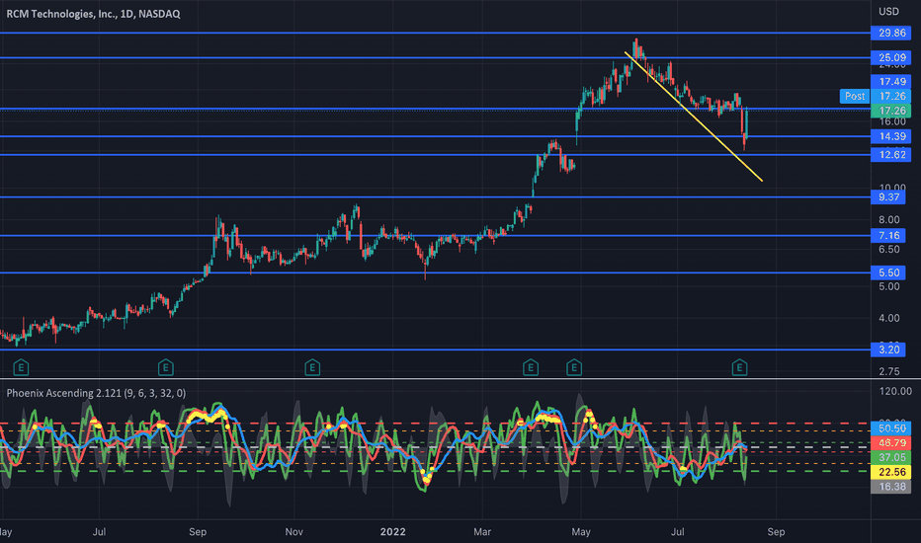Screen dimensions: 921x543
Task: Click the first earnings E marker near May
Action: coord(21,368)
